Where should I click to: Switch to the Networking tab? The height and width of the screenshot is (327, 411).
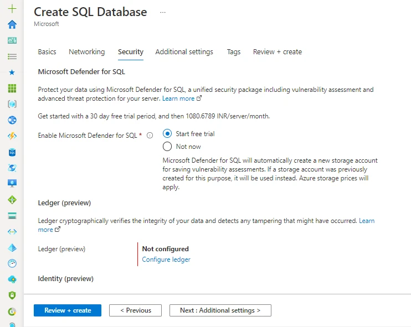pos(87,52)
